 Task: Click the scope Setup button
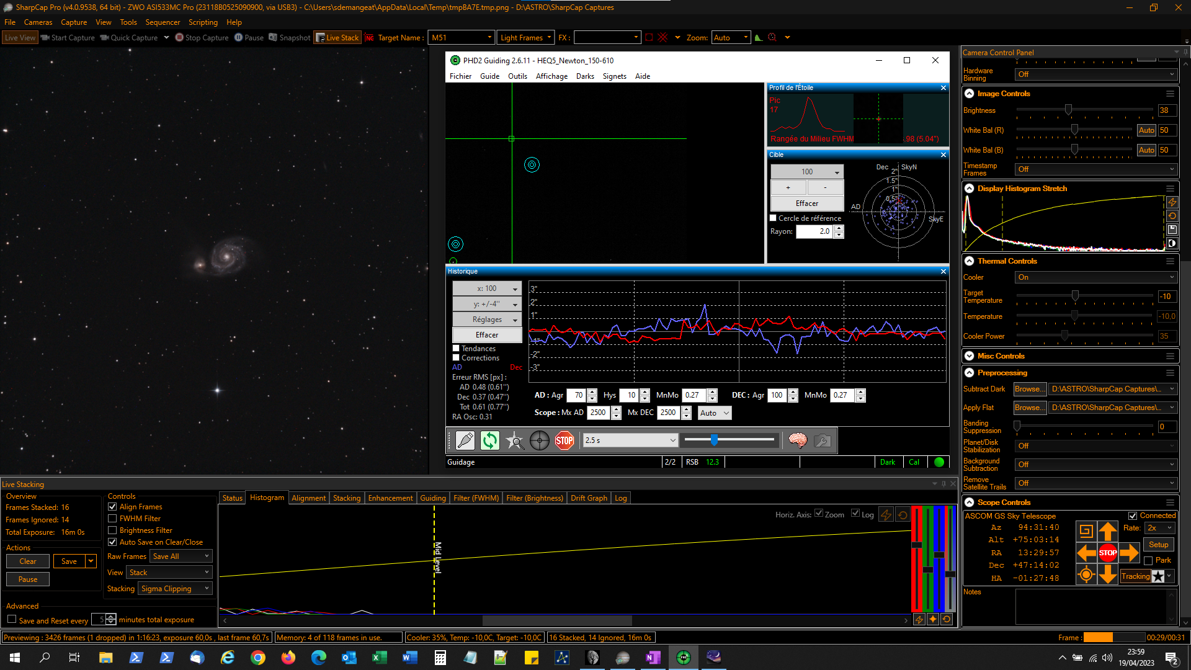(1159, 545)
